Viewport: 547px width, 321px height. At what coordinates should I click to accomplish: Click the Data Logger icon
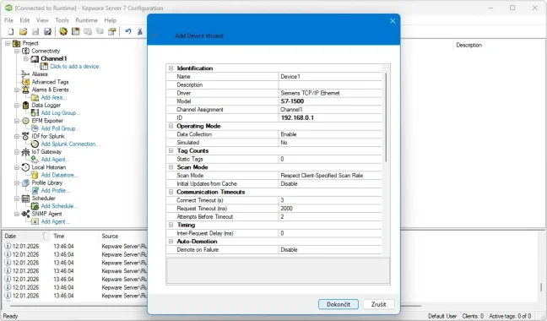26,105
